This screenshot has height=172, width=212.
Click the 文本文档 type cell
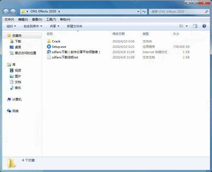click(x=149, y=57)
